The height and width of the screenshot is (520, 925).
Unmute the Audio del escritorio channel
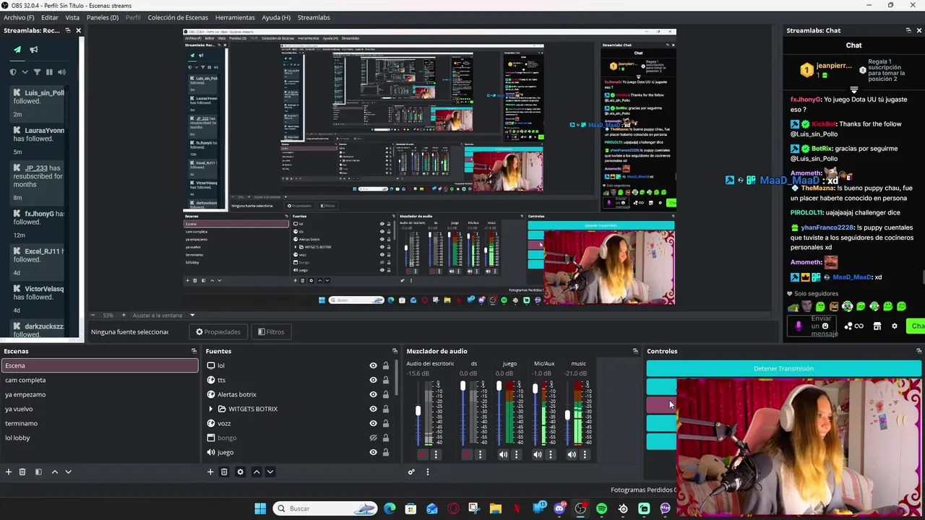pos(423,454)
